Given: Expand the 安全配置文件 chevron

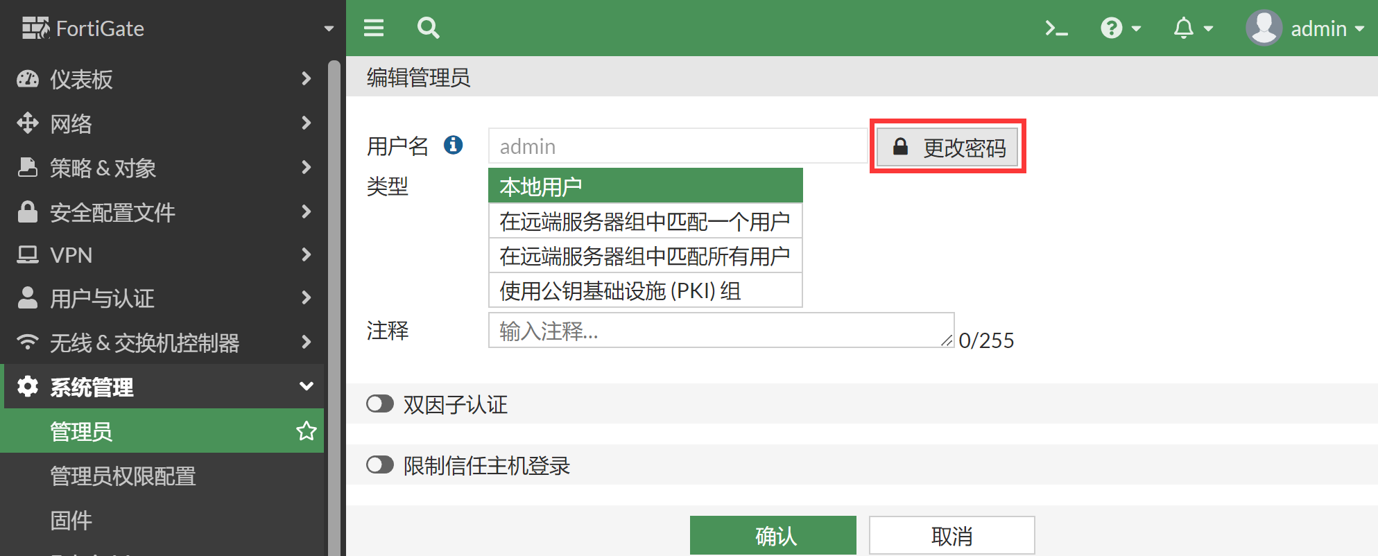Looking at the screenshot, I should [307, 211].
